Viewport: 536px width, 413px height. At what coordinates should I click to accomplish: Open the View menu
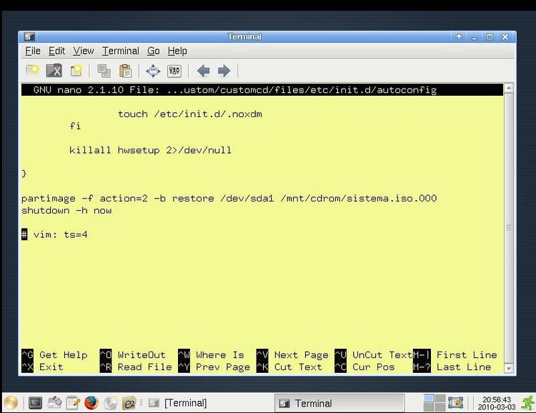pos(84,51)
